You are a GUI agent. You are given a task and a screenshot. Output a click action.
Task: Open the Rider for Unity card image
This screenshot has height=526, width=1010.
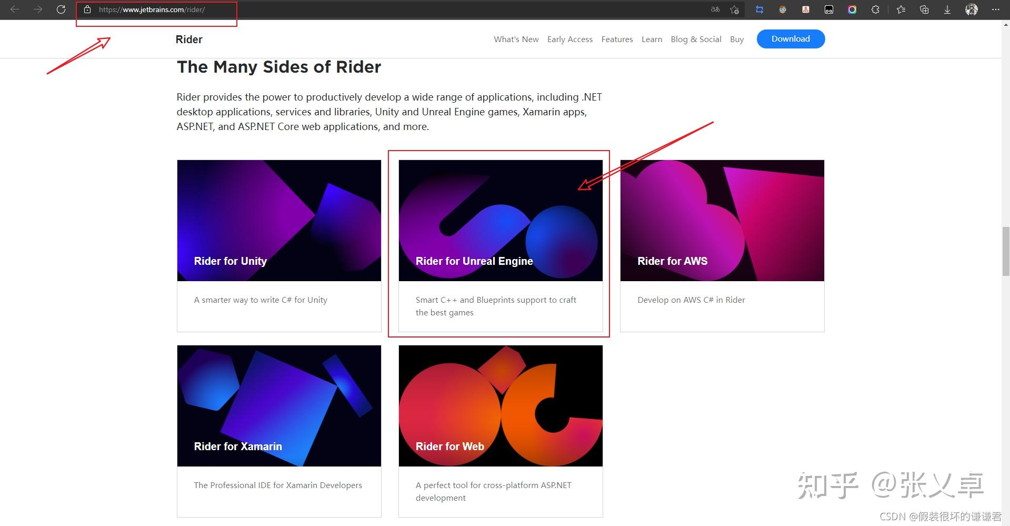tap(279, 221)
